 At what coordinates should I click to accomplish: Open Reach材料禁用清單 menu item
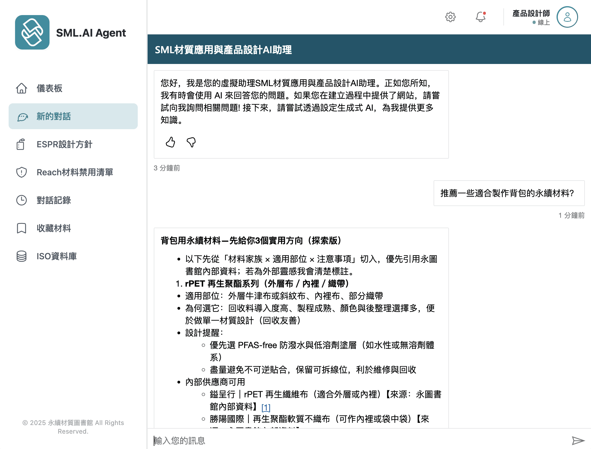[75, 172]
